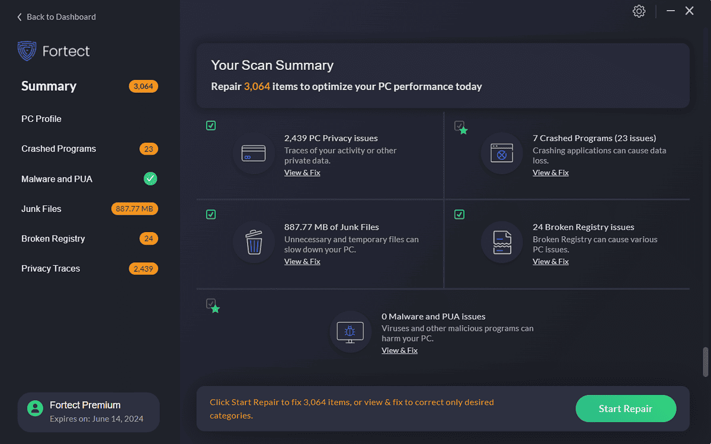Screen dimensions: 711x444
Task: Go Back to Dashboard
Action: tap(56, 17)
